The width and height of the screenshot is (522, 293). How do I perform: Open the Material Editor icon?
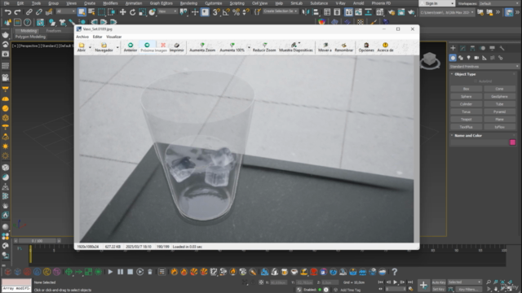pyautogui.click(x=380, y=12)
